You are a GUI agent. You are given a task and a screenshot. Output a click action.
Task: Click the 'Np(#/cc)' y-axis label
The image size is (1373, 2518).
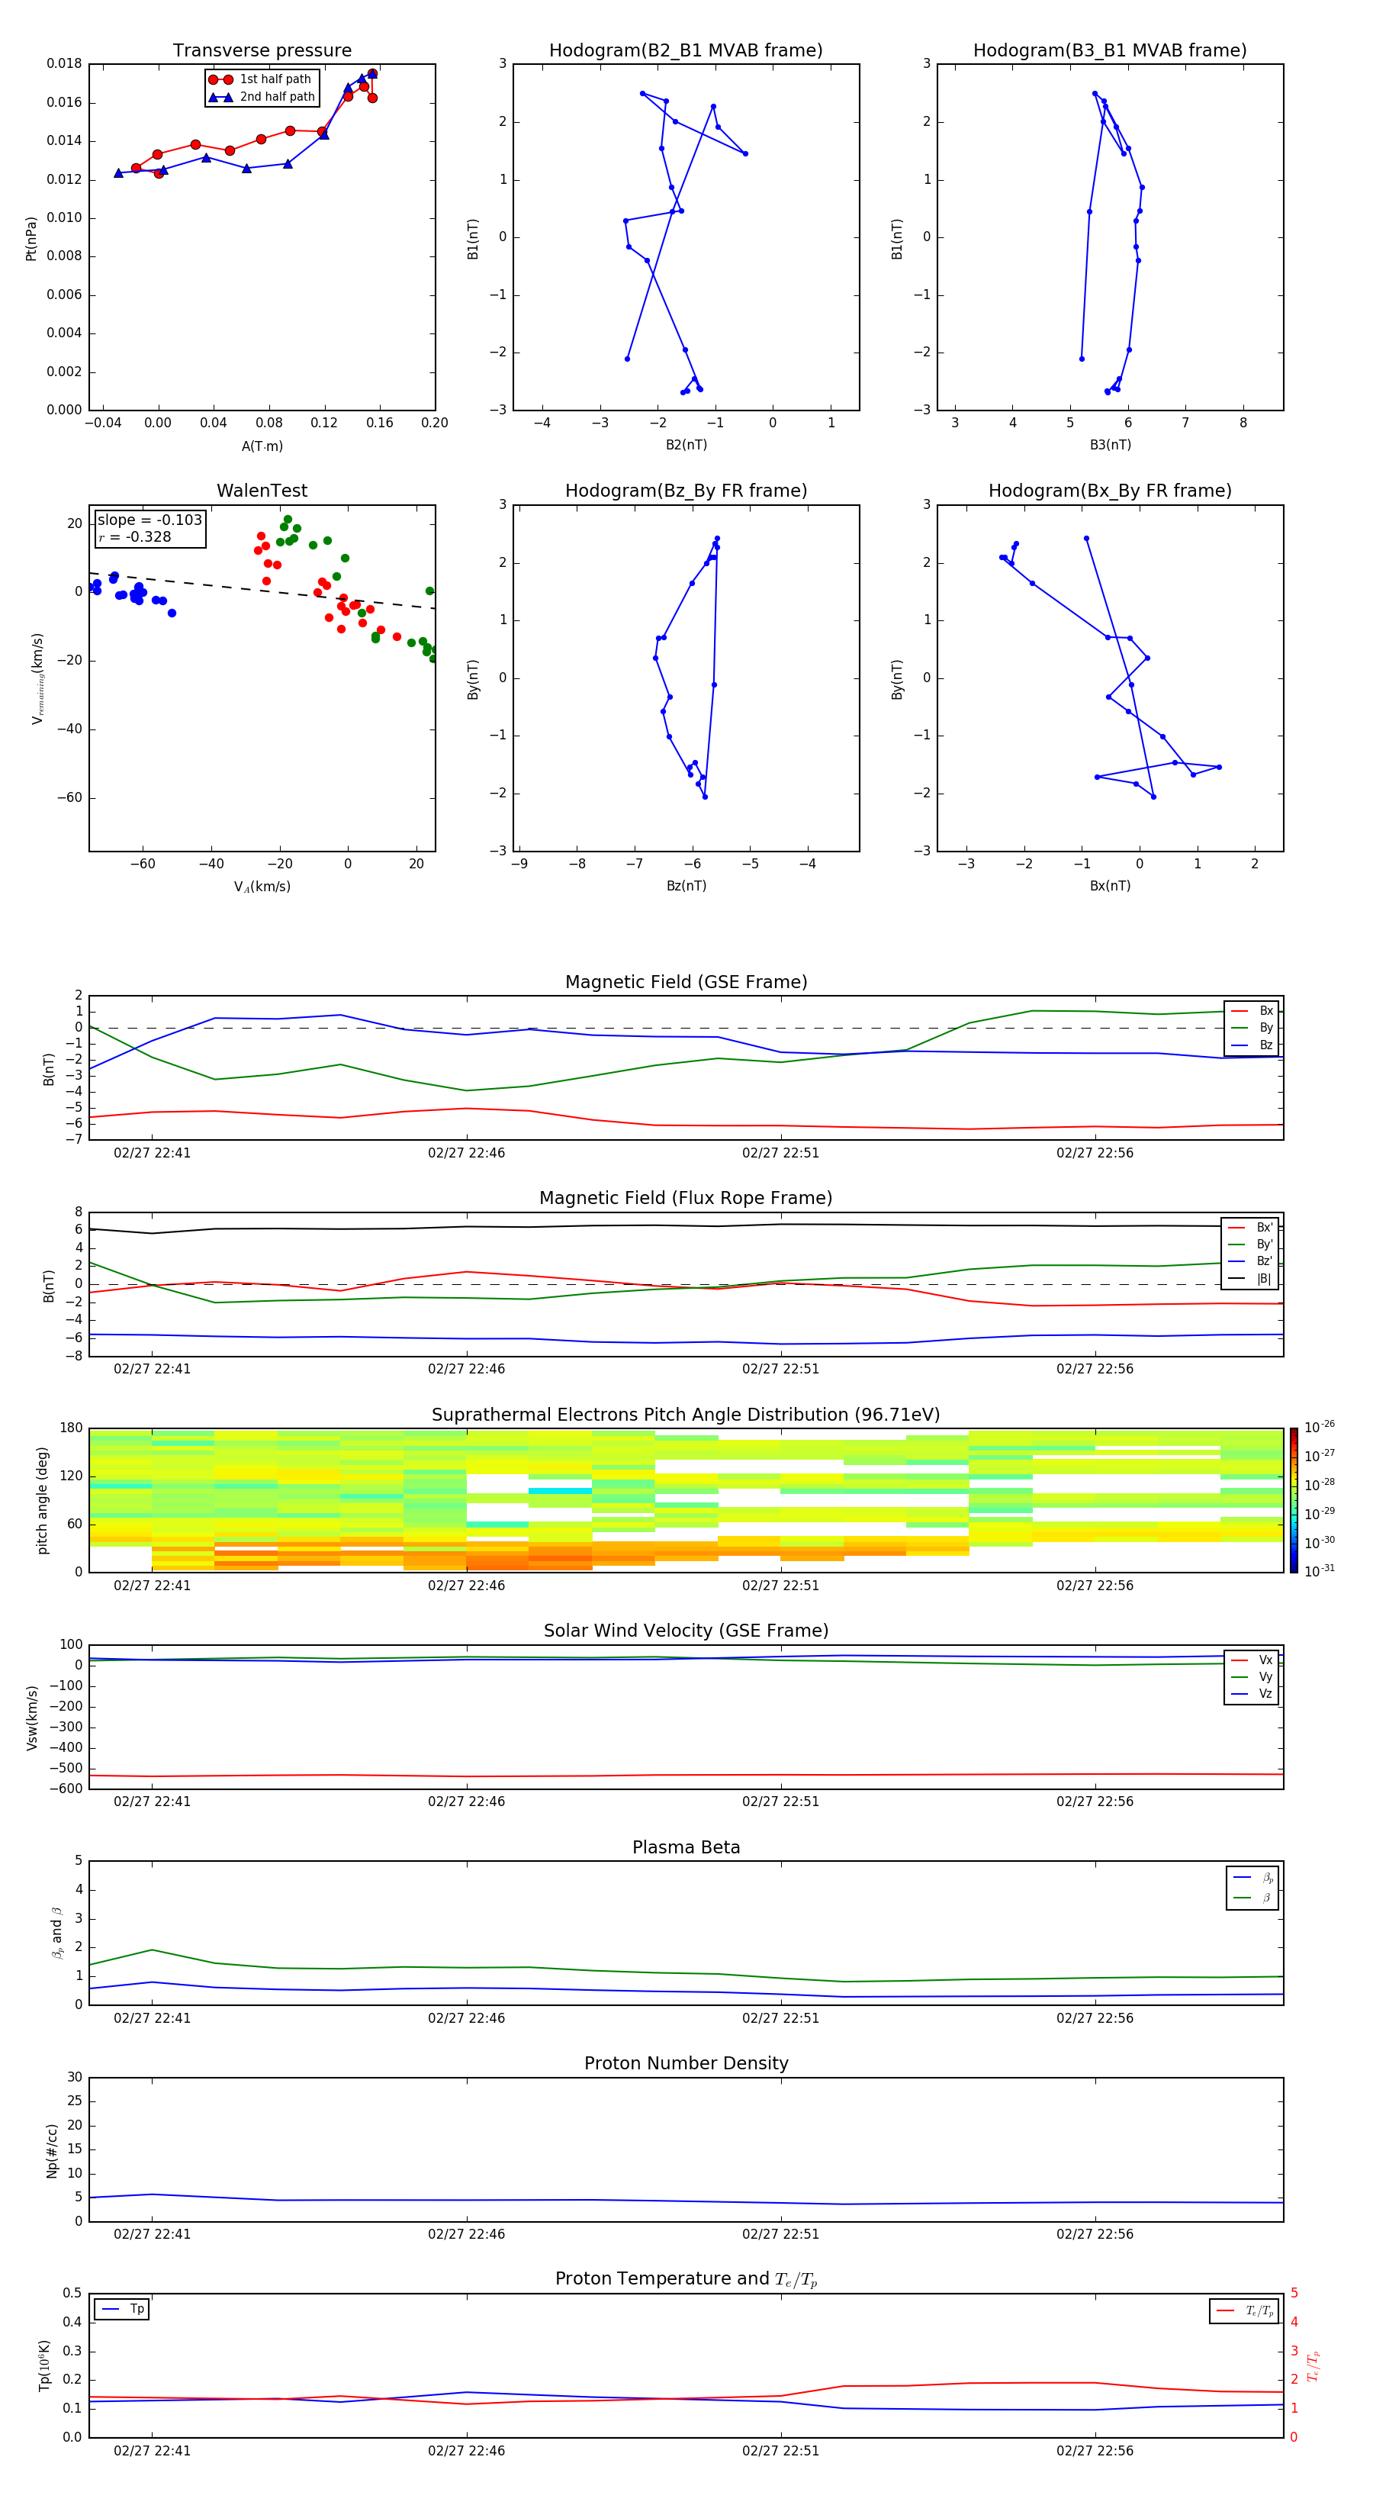52,2150
